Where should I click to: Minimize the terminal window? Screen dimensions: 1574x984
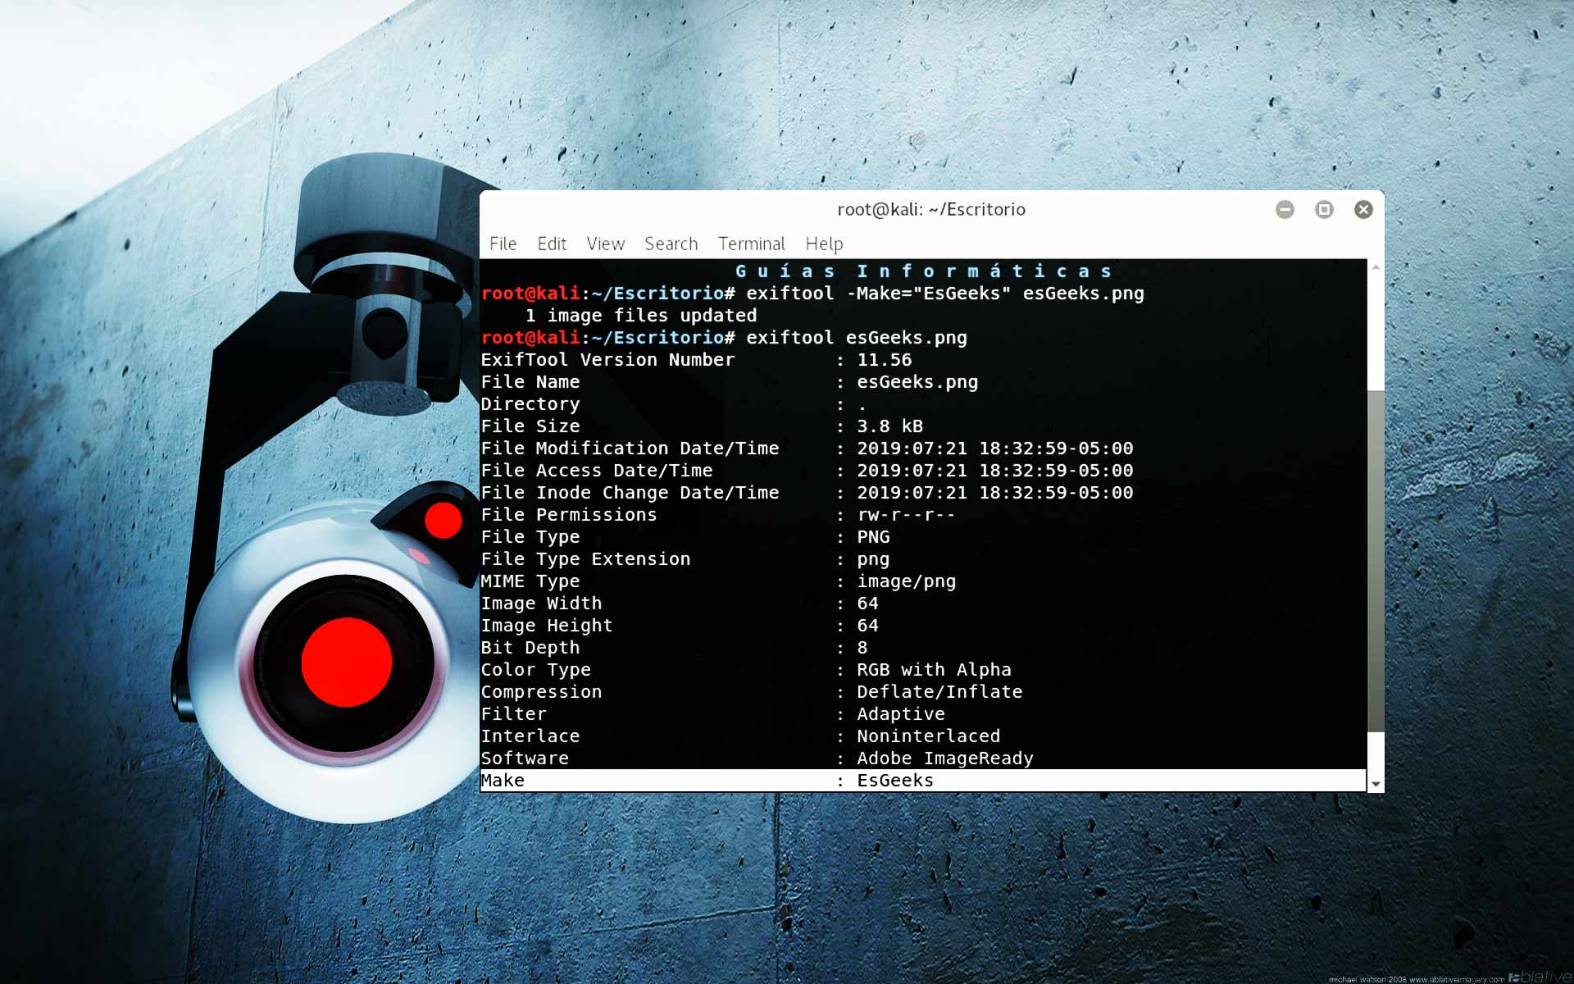pos(1285,210)
